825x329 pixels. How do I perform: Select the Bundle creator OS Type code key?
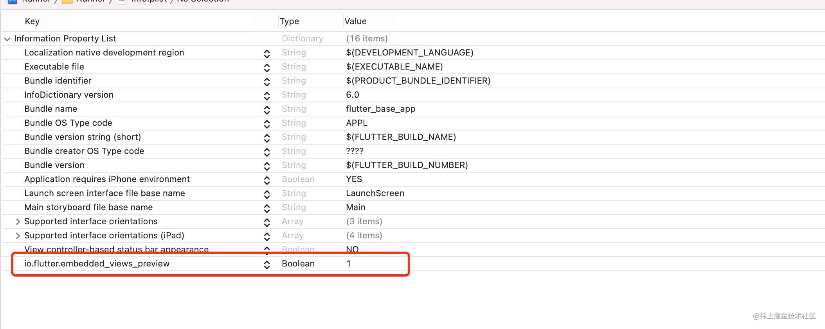point(84,151)
